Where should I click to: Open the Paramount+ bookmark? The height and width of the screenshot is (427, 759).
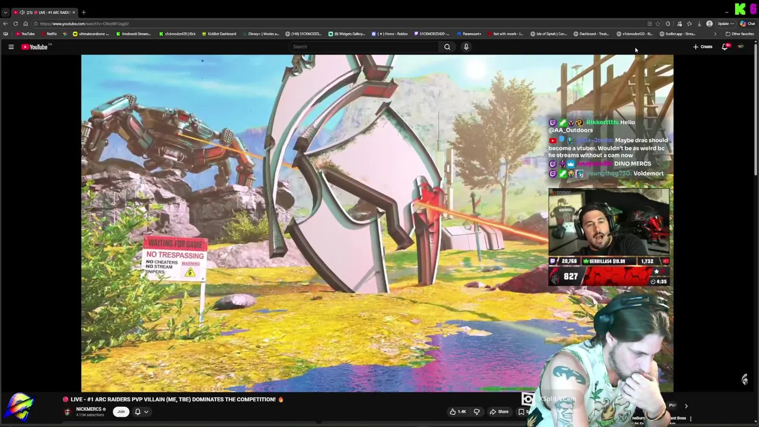[468, 34]
